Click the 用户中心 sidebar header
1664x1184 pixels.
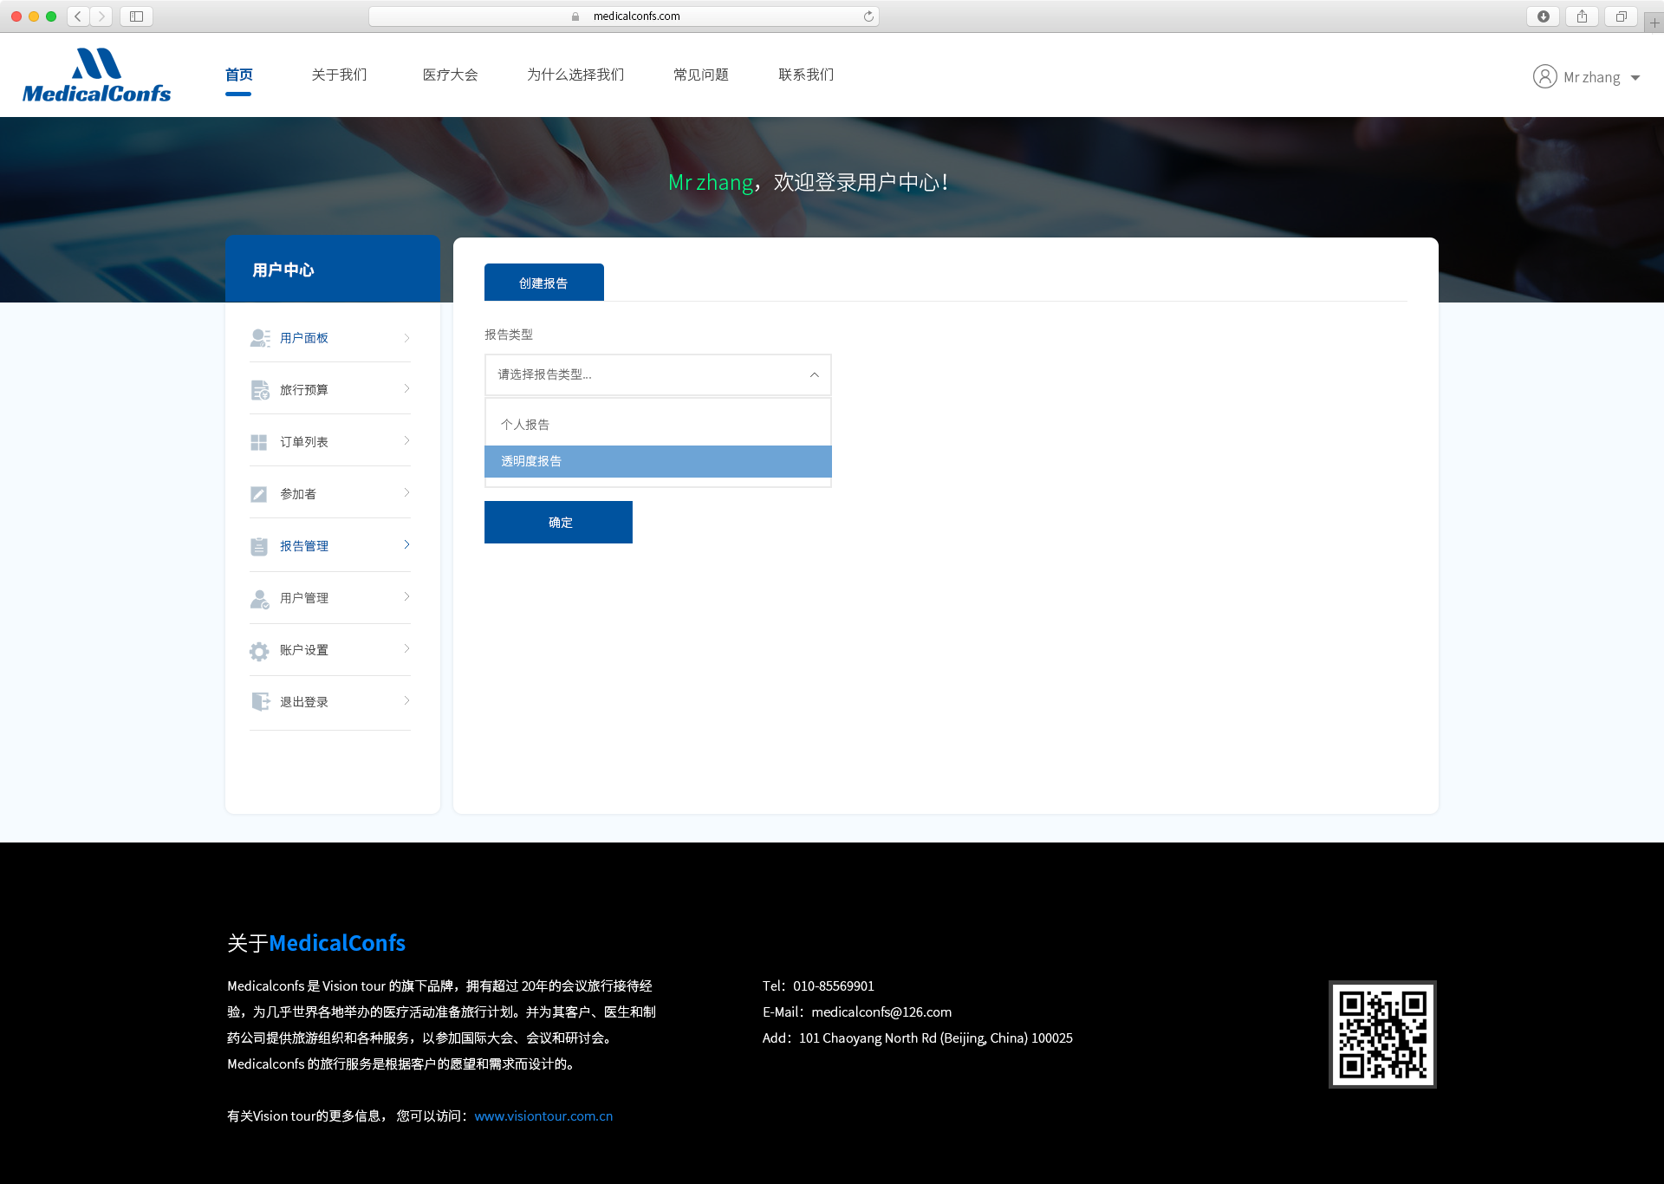pos(333,269)
